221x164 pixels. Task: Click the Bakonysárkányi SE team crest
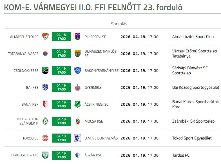point(77,70)
